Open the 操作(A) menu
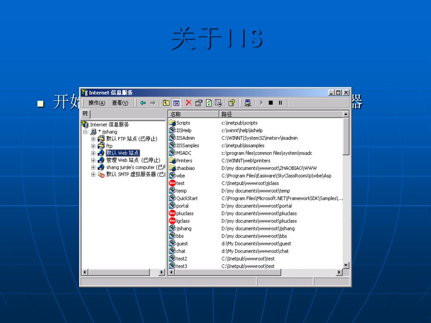The width and height of the screenshot is (431, 323). (96, 103)
